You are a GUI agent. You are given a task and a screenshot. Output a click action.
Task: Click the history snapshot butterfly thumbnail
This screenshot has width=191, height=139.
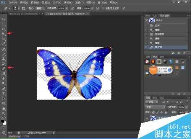pyautogui.click(x=152, y=20)
